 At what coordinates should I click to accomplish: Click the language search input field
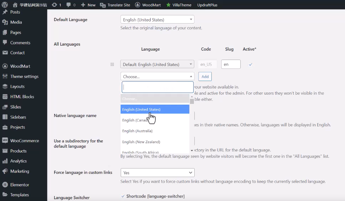click(x=157, y=87)
